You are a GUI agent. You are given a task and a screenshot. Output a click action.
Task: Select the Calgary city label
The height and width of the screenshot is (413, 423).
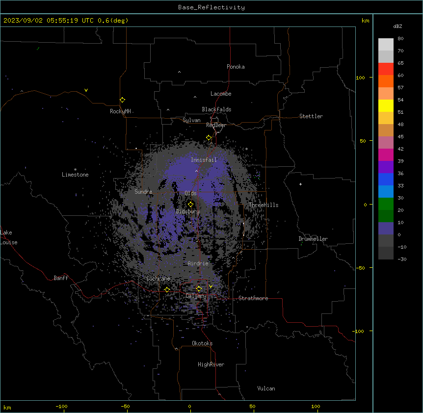196,296
